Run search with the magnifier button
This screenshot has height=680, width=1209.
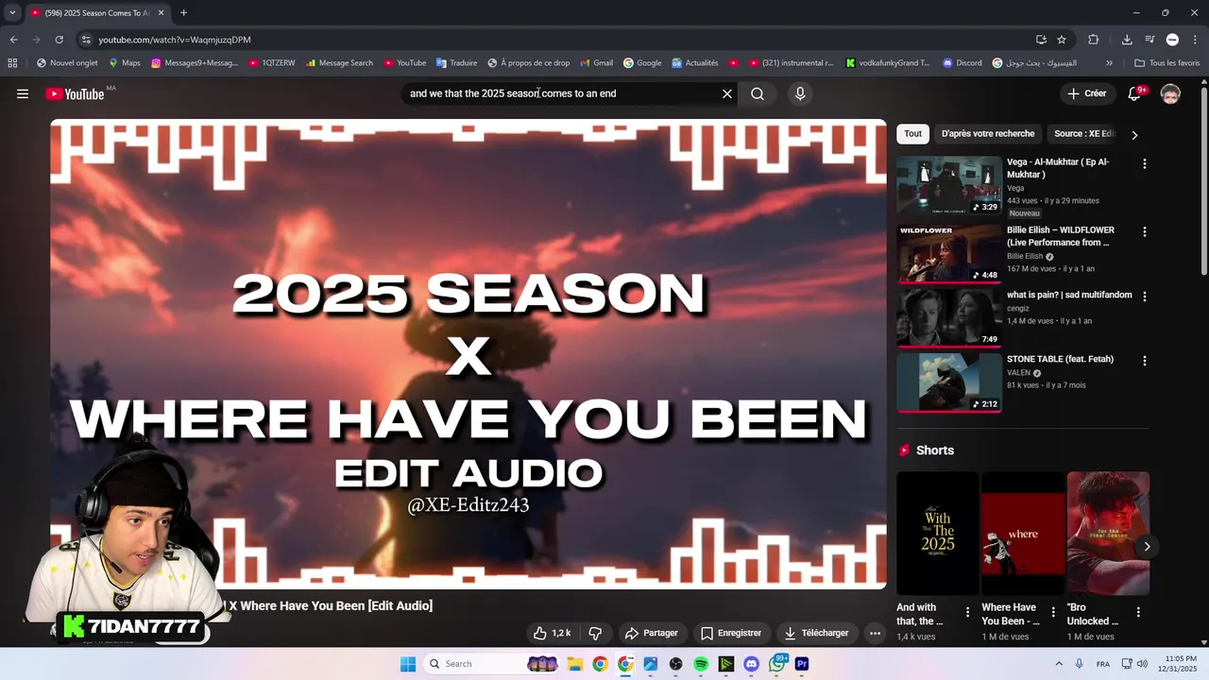(758, 93)
